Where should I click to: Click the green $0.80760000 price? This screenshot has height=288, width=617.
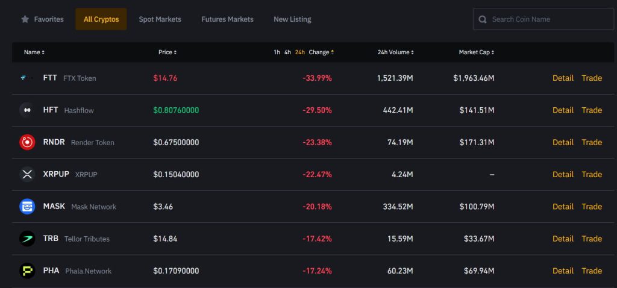click(x=177, y=110)
